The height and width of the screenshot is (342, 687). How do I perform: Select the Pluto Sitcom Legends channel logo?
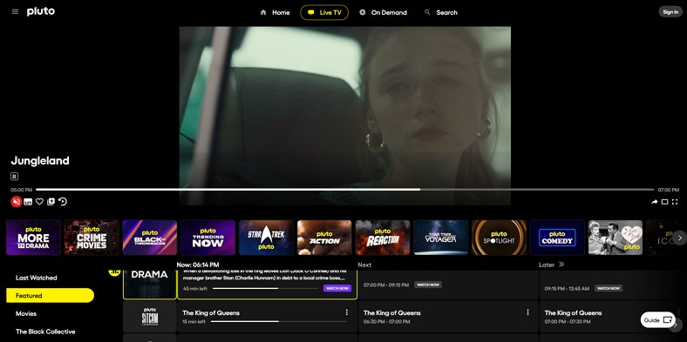(x=150, y=317)
